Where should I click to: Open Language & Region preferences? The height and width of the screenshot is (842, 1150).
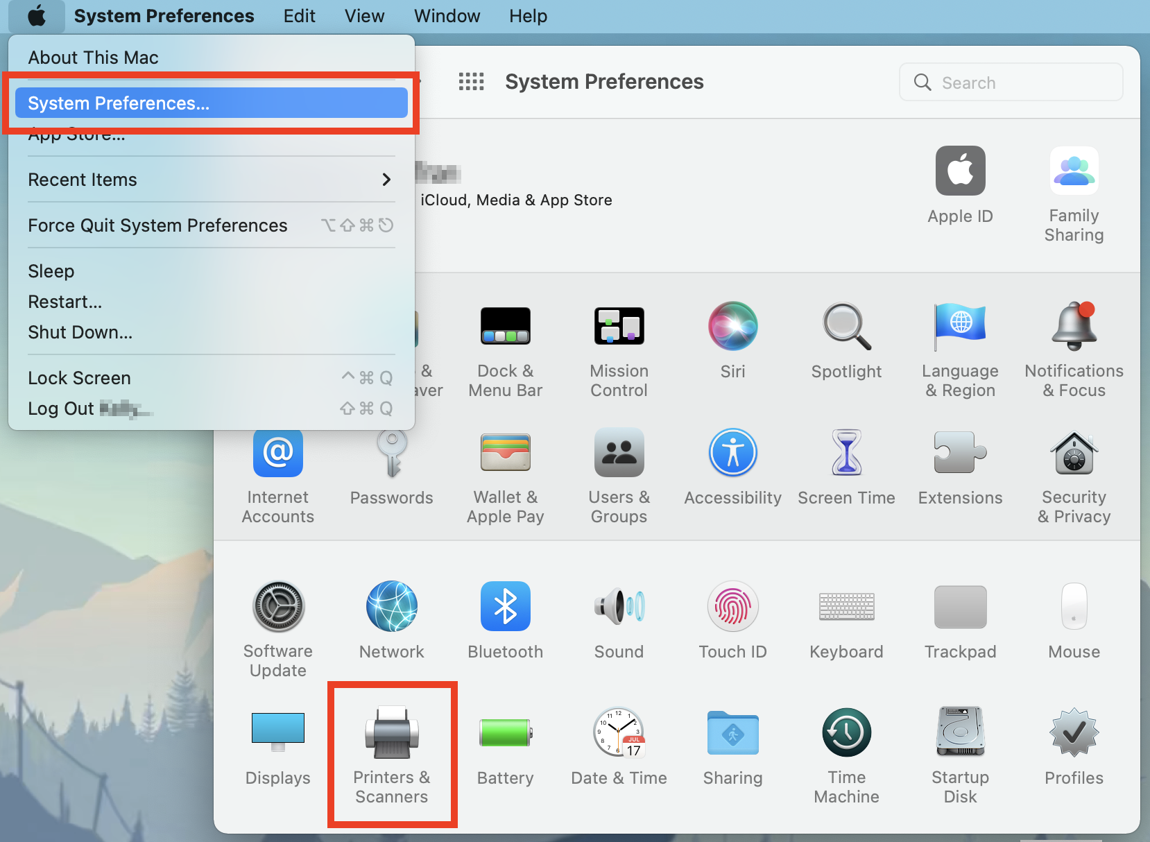coord(960,350)
